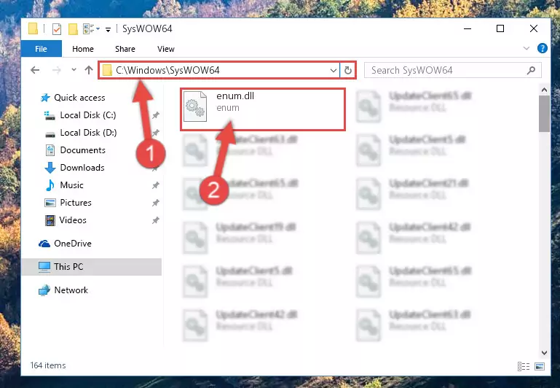Open Music folder in sidebar
This screenshot has width=560, height=388.
71,185
